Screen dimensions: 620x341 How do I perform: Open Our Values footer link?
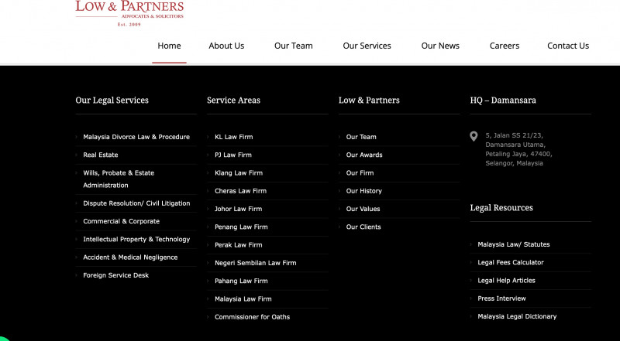pyautogui.click(x=363, y=210)
